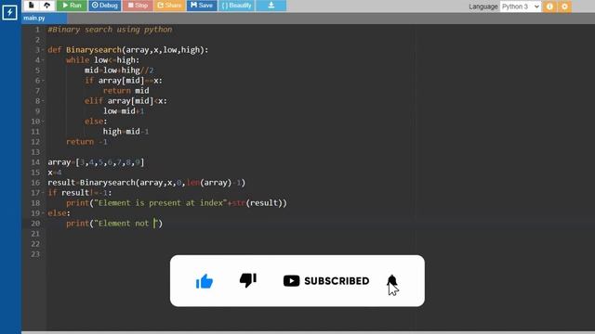Click the 'if array[mid]==x:' line
The image size is (595, 334).
(x=124, y=81)
